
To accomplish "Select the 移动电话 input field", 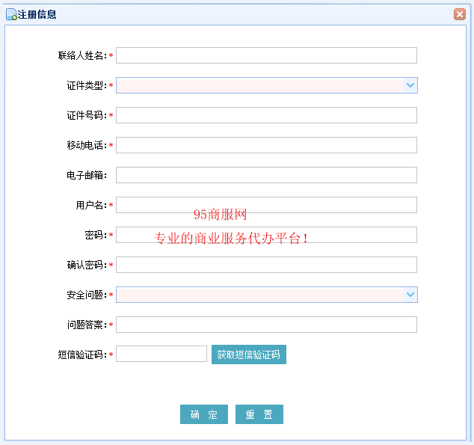I will click(x=266, y=145).
